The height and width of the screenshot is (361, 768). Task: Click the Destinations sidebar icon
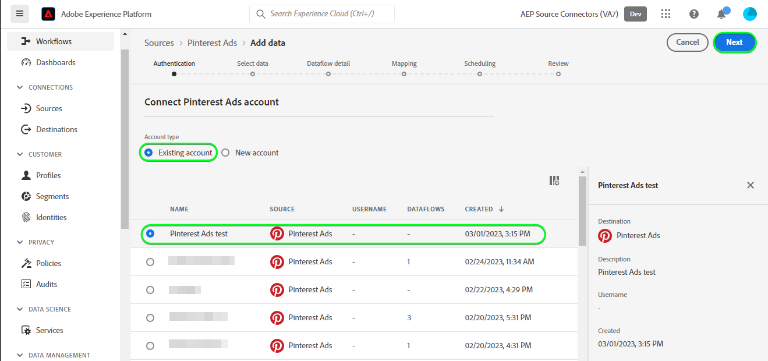(x=26, y=129)
